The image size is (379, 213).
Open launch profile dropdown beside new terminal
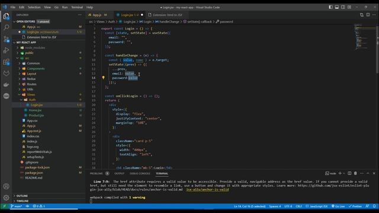[344, 173]
